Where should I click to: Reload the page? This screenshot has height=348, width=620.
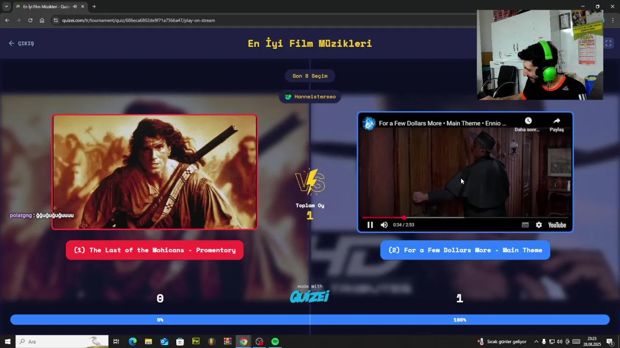pos(31,20)
